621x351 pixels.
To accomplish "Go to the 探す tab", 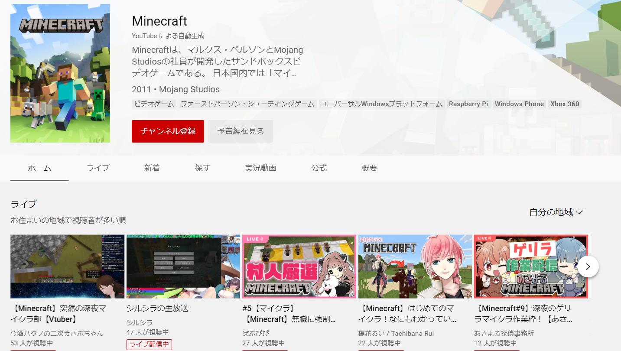I will [202, 168].
